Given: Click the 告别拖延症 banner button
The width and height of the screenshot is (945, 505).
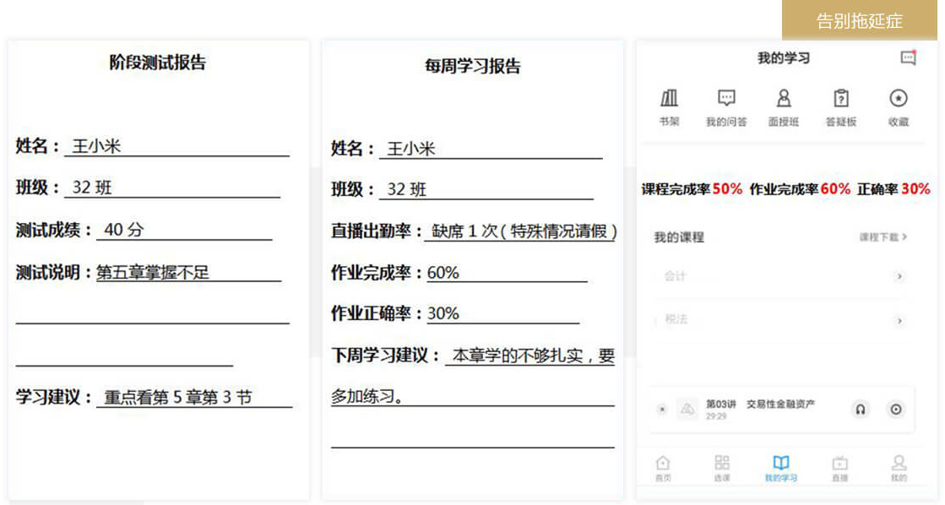Looking at the screenshot, I should pyautogui.click(x=860, y=21).
